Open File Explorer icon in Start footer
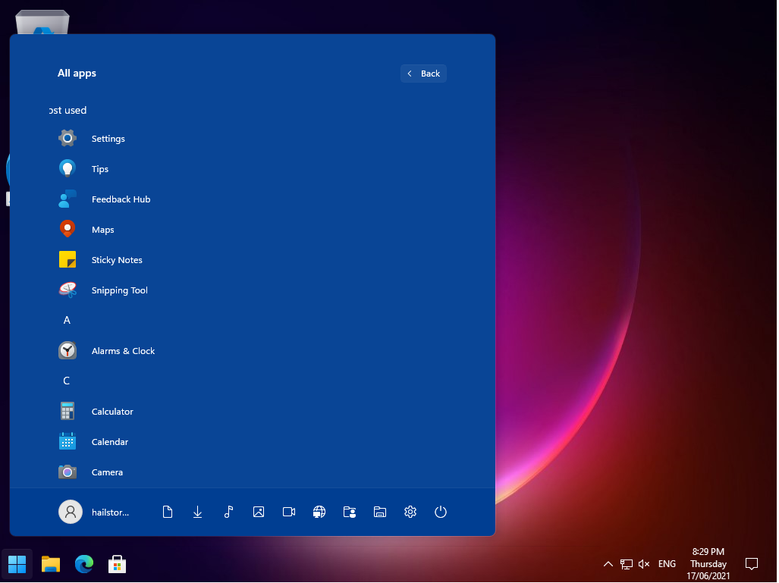Image resolution: width=779 pixels, height=583 pixels. [x=379, y=512]
